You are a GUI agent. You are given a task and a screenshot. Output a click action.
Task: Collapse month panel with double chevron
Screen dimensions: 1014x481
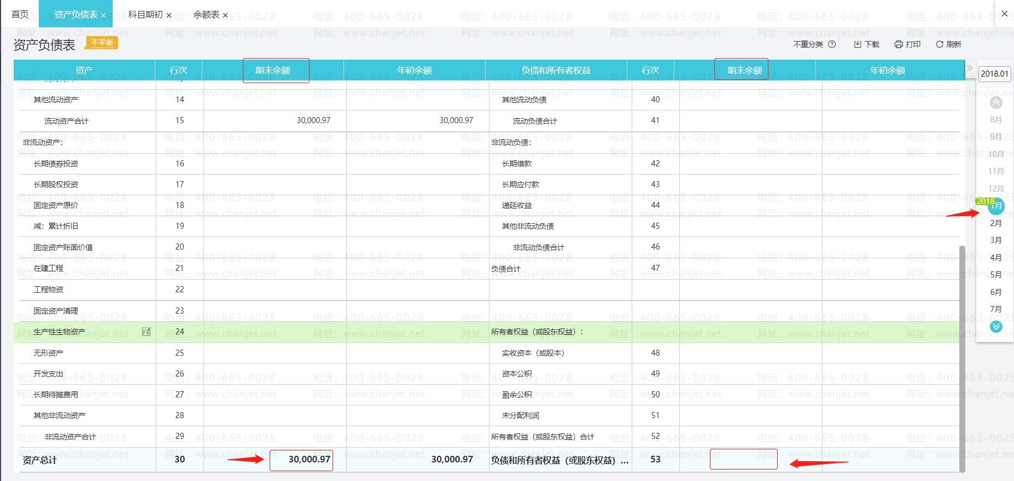tap(969, 68)
